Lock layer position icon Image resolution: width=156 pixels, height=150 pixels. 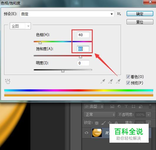[x=109, y=123]
